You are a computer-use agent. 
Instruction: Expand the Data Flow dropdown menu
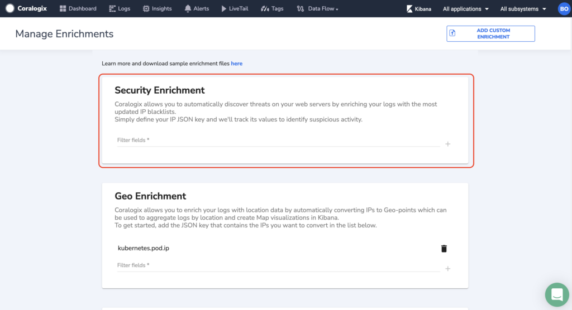317,8
